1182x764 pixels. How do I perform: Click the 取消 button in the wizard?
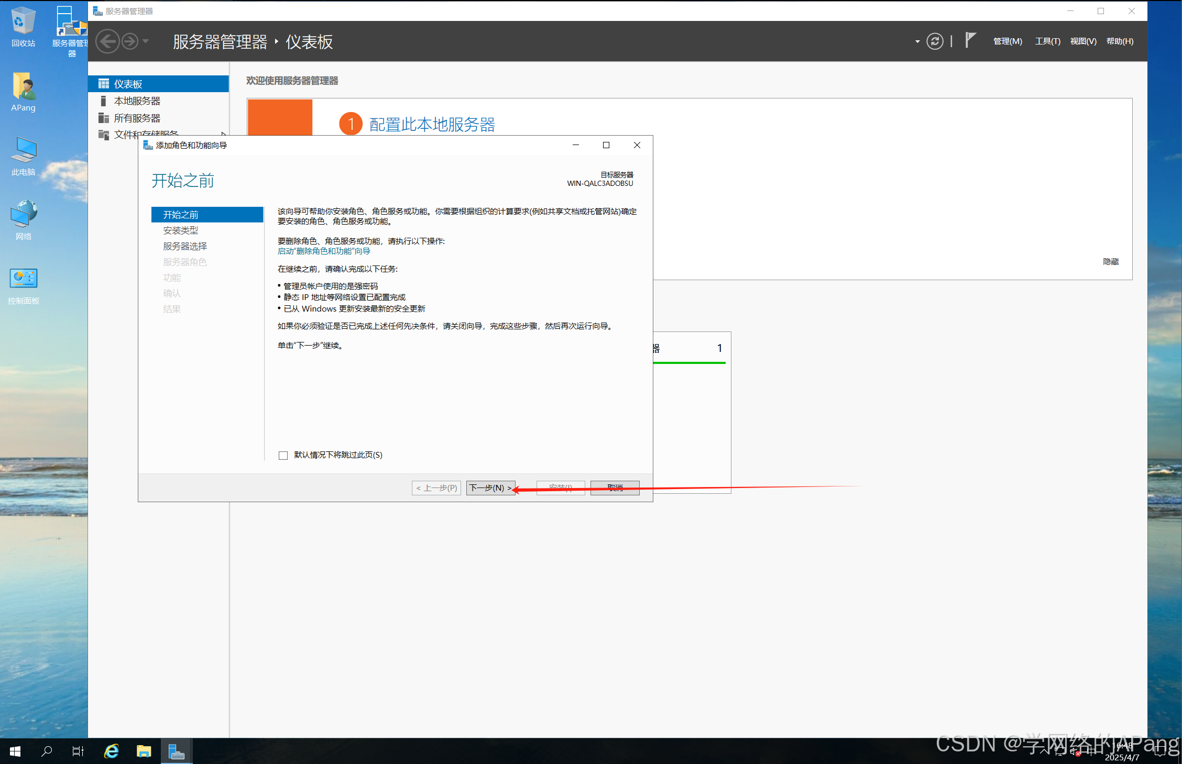pos(614,488)
